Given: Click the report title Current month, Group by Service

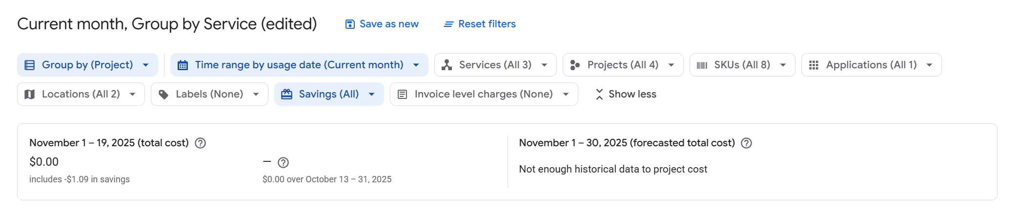Looking at the screenshot, I should [x=167, y=23].
